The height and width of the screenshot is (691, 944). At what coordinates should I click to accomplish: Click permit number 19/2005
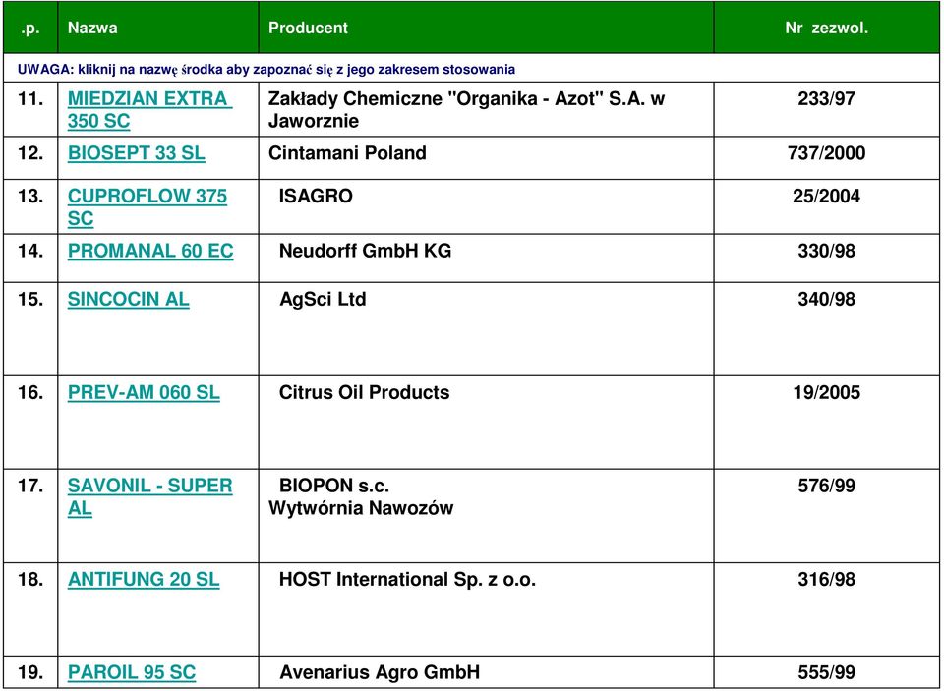pyautogui.click(x=826, y=392)
